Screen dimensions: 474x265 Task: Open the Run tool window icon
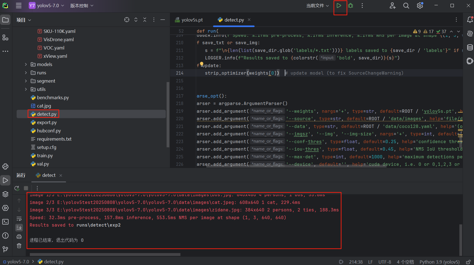[5, 180]
